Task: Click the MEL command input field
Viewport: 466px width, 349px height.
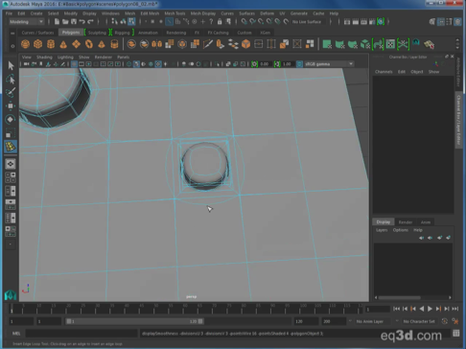Action: point(82,334)
